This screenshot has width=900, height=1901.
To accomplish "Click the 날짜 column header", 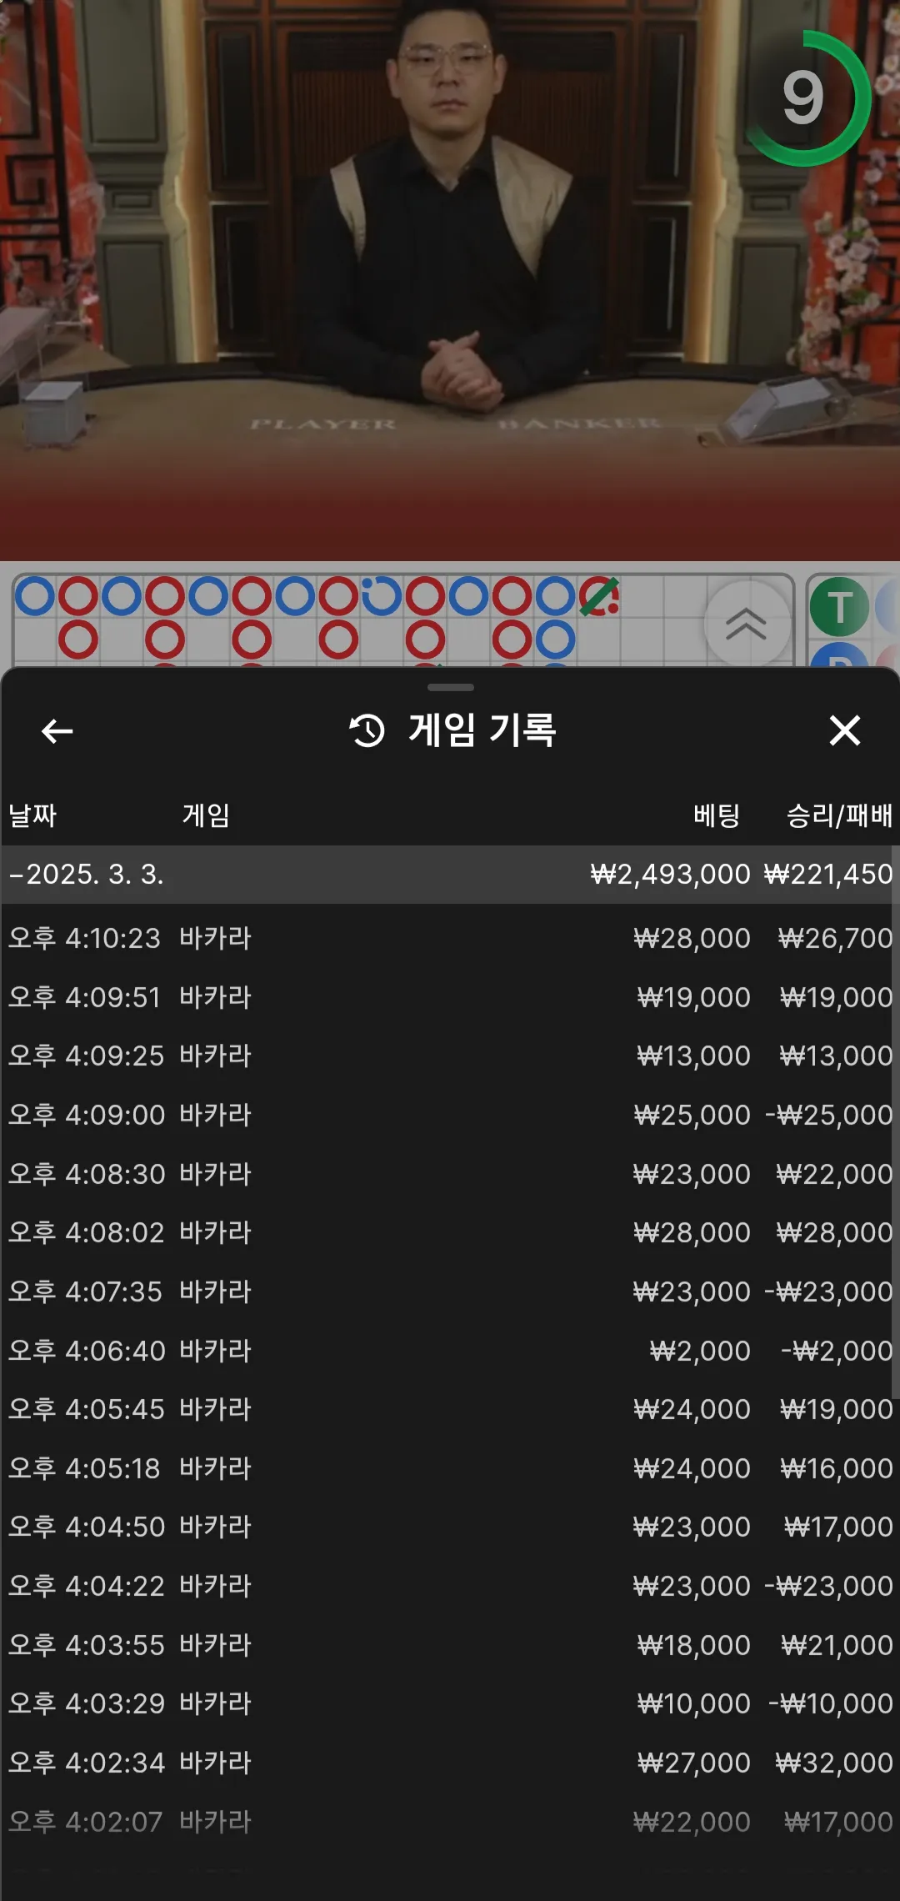I will (32, 815).
